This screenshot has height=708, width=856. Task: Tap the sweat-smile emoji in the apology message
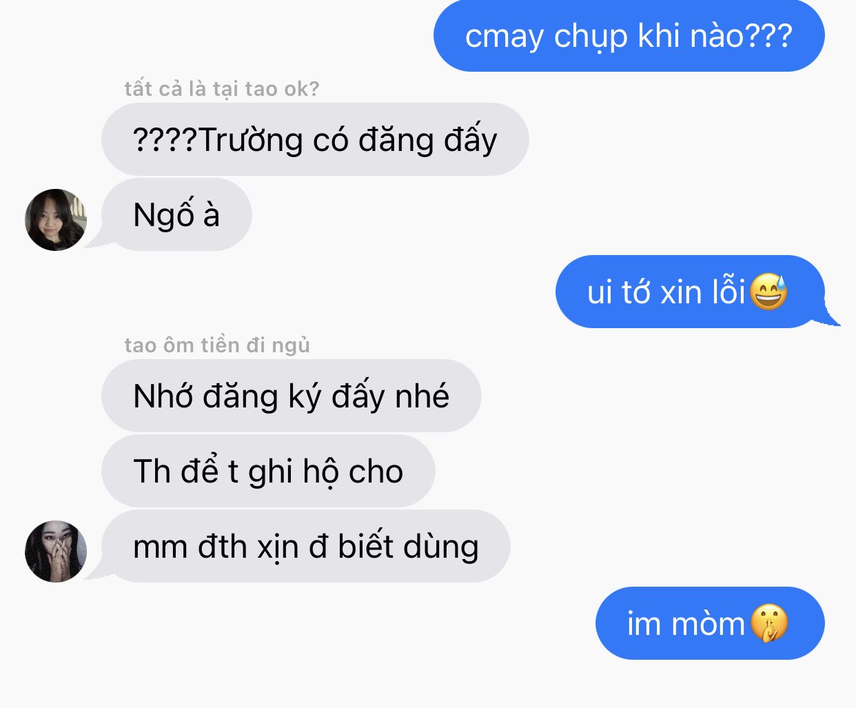coord(768,292)
